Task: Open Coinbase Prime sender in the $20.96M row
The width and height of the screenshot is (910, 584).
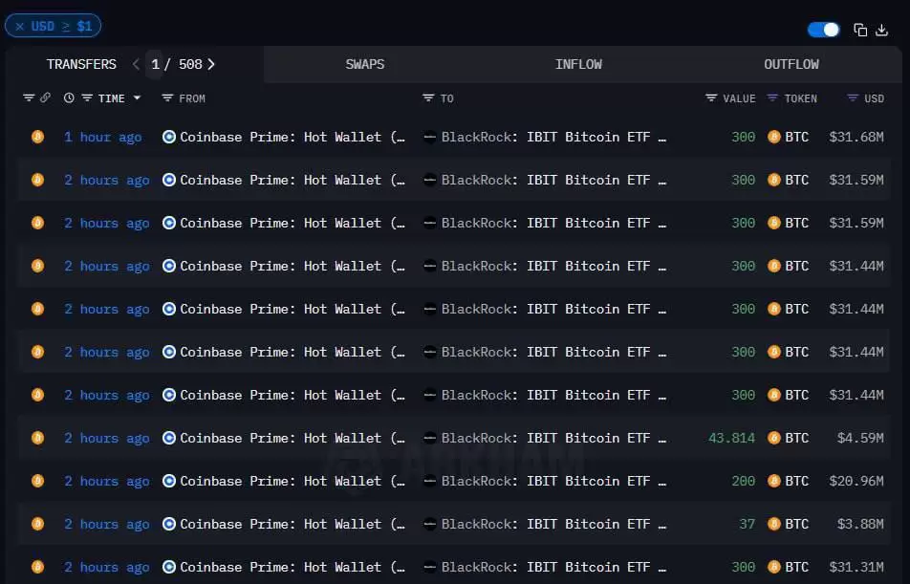Action: coord(292,481)
